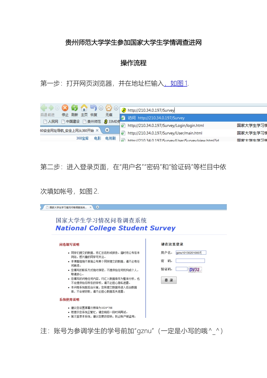
Task: Click the National College Student Survey heading
Action: tap(116, 228)
